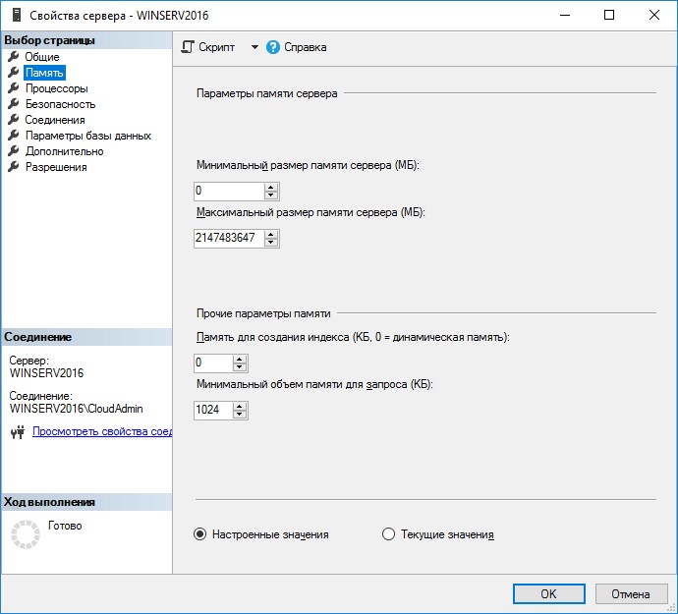The height and width of the screenshot is (614, 678).
Task: Click the maximum server memory input field
Action: pyautogui.click(x=228, y=238)
